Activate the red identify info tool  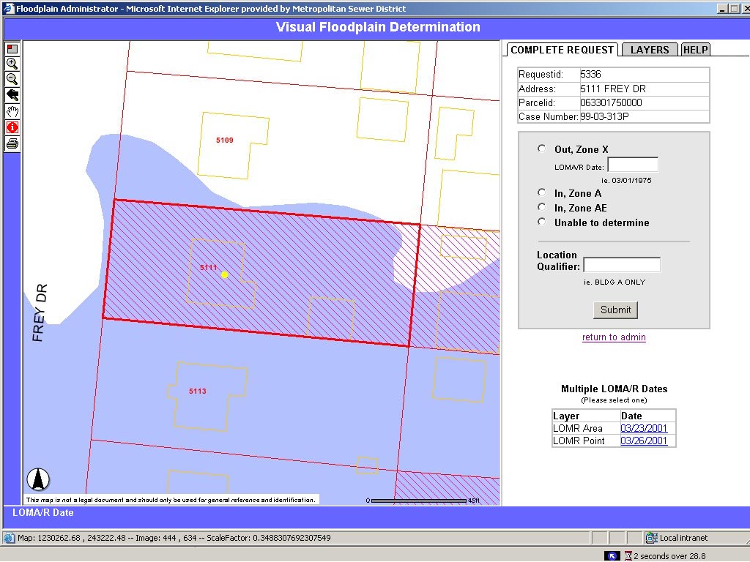[12, 127]
